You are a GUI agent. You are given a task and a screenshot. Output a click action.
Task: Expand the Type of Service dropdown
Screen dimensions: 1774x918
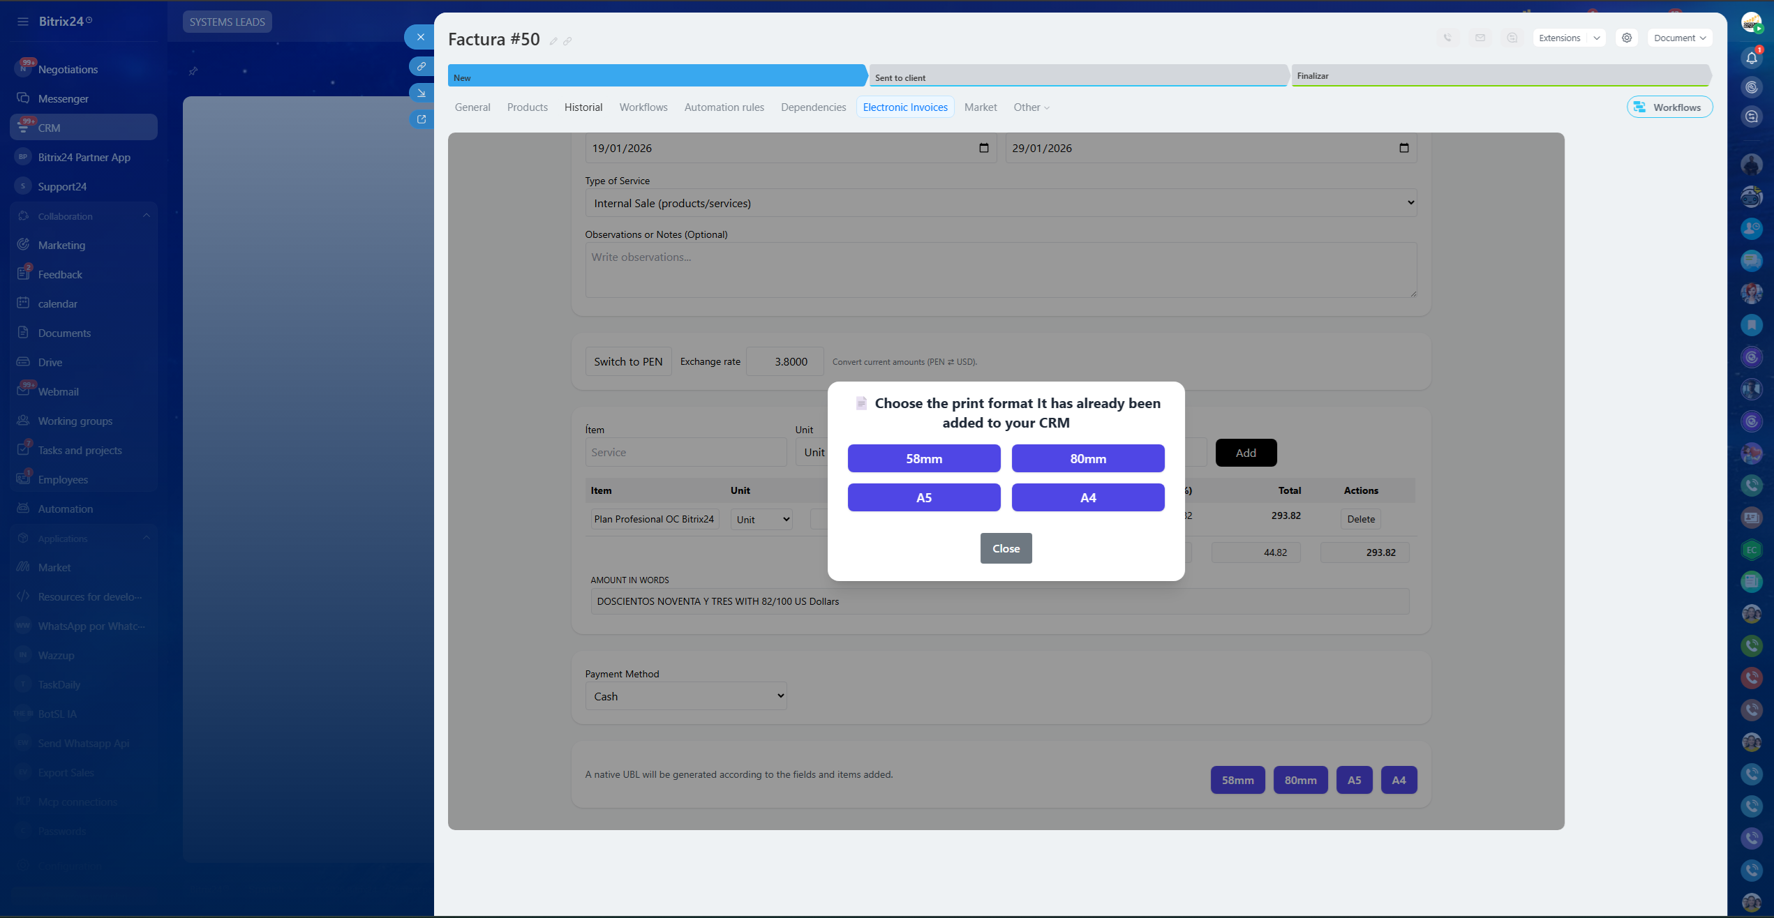(x=1001, y=203)
